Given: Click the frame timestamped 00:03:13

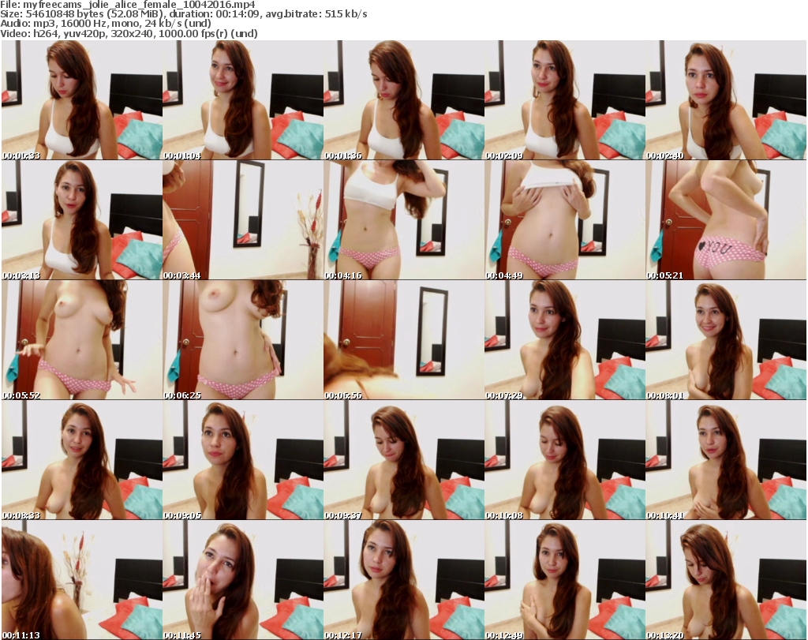Looking at the screenshot, I should 81,220.
